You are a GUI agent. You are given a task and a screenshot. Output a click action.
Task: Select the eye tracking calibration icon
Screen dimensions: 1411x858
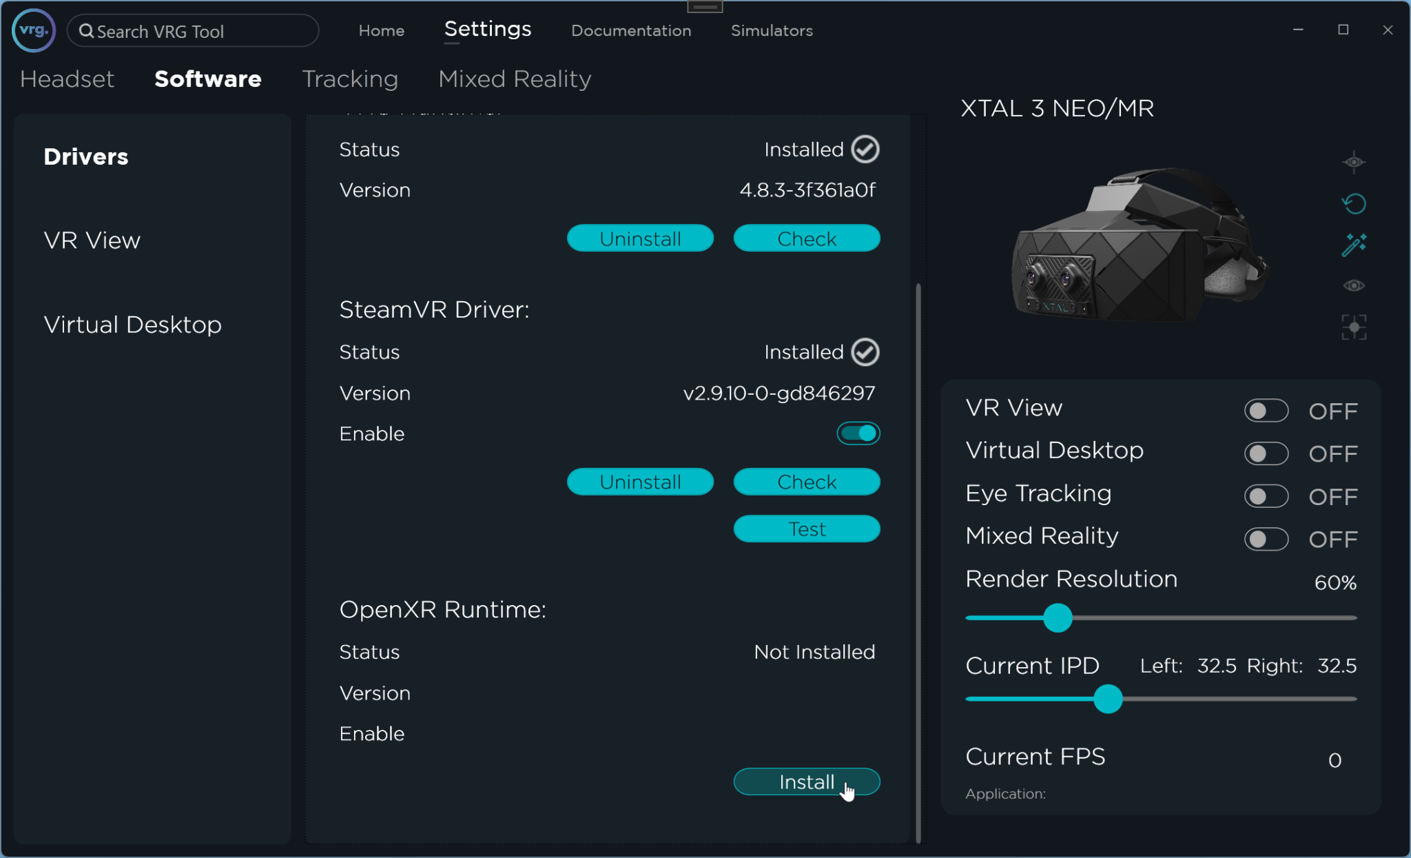pyautogui.click(x=1352, y=162)
